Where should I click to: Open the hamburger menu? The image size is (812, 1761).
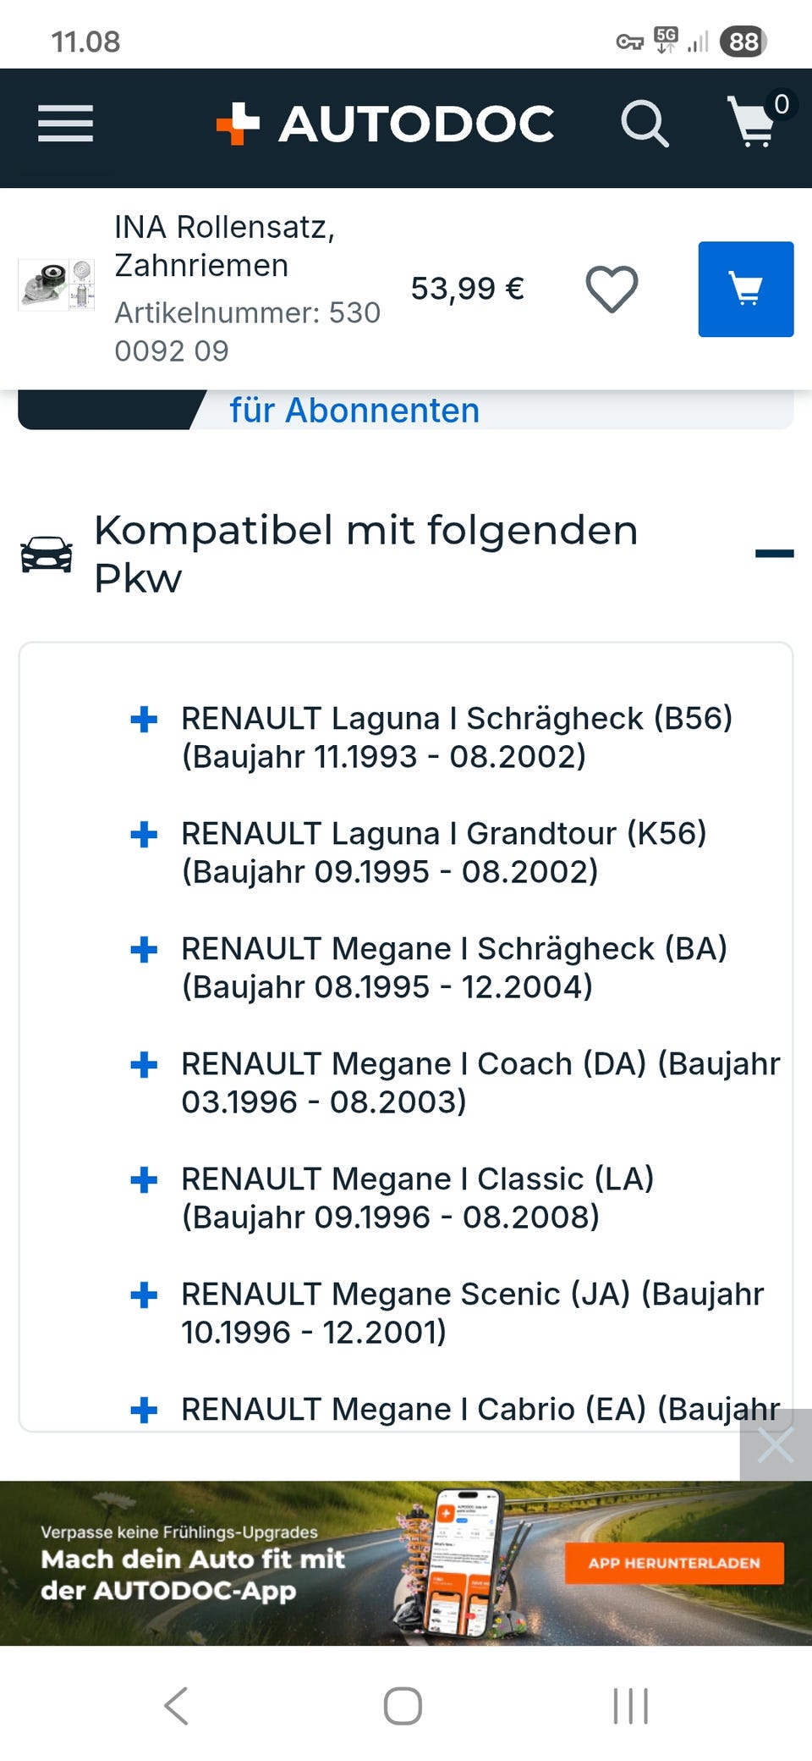click(65, 124)
